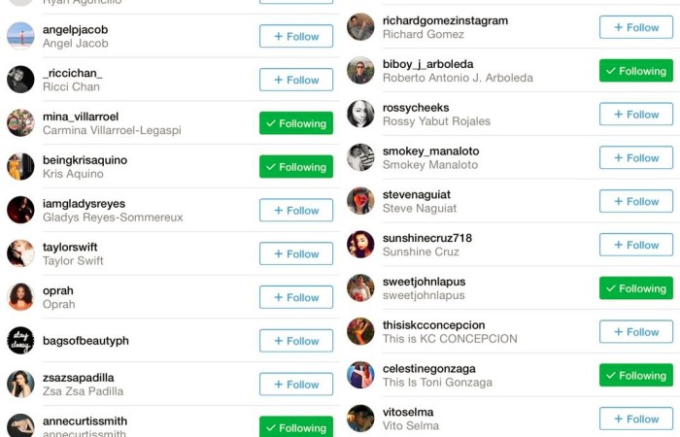Follow smokey_manaloto
Viewport: 680px width, 437px height.
pos(636,157)
